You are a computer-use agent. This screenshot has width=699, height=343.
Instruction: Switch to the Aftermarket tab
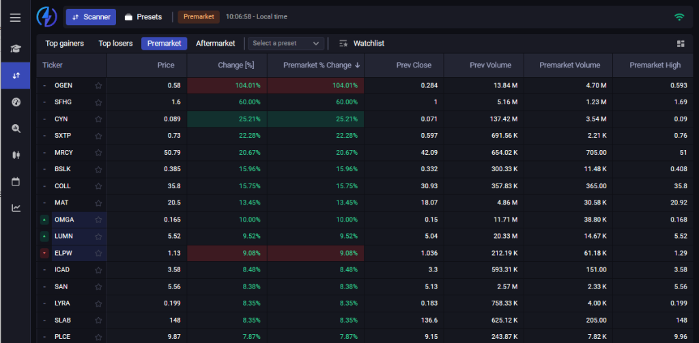pos(215,43)
